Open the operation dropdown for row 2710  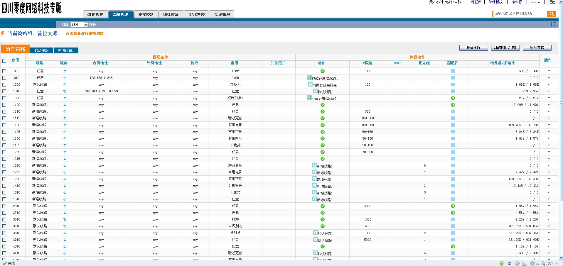[x=549, y=213]
